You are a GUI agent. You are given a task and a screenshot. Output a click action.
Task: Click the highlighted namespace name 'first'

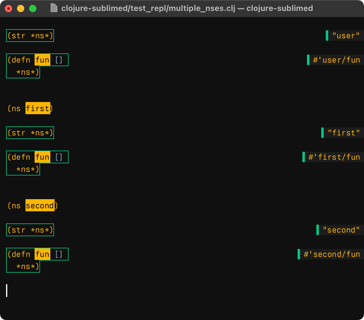(38, 108)
